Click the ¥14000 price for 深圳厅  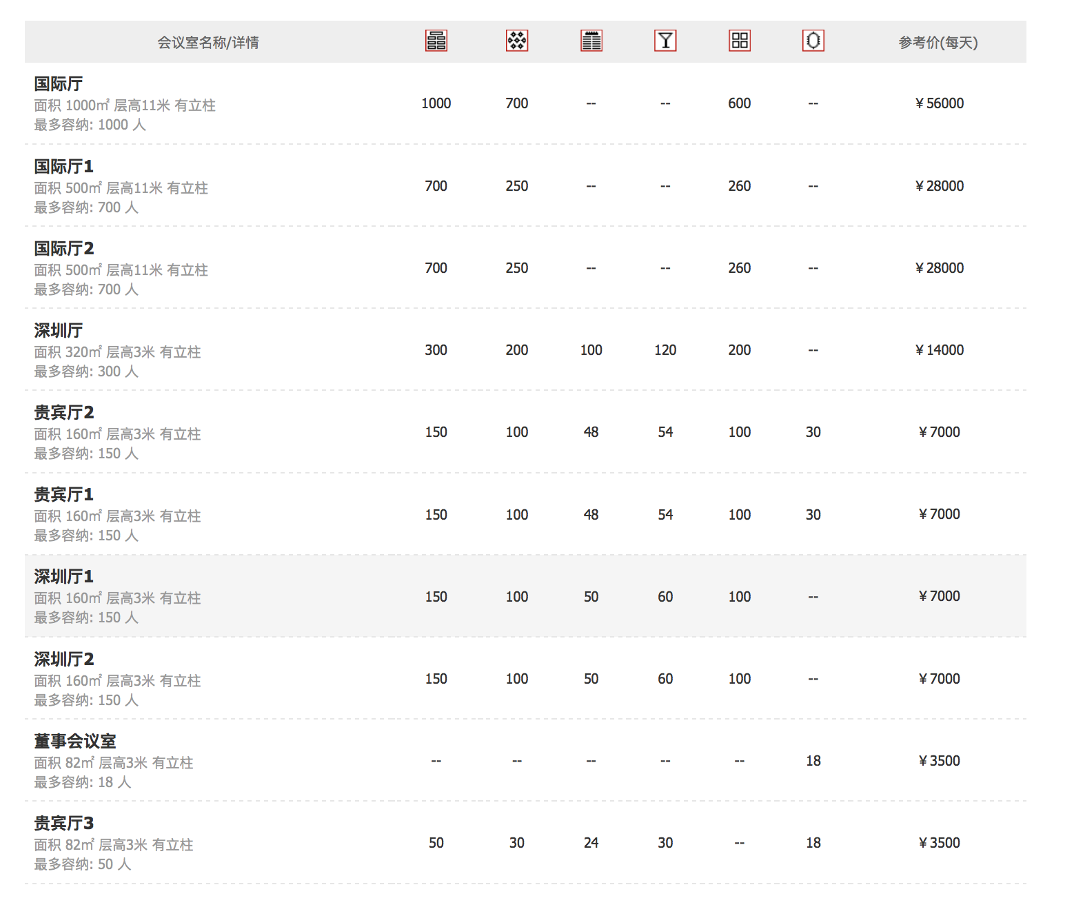[x=939, y=350]
